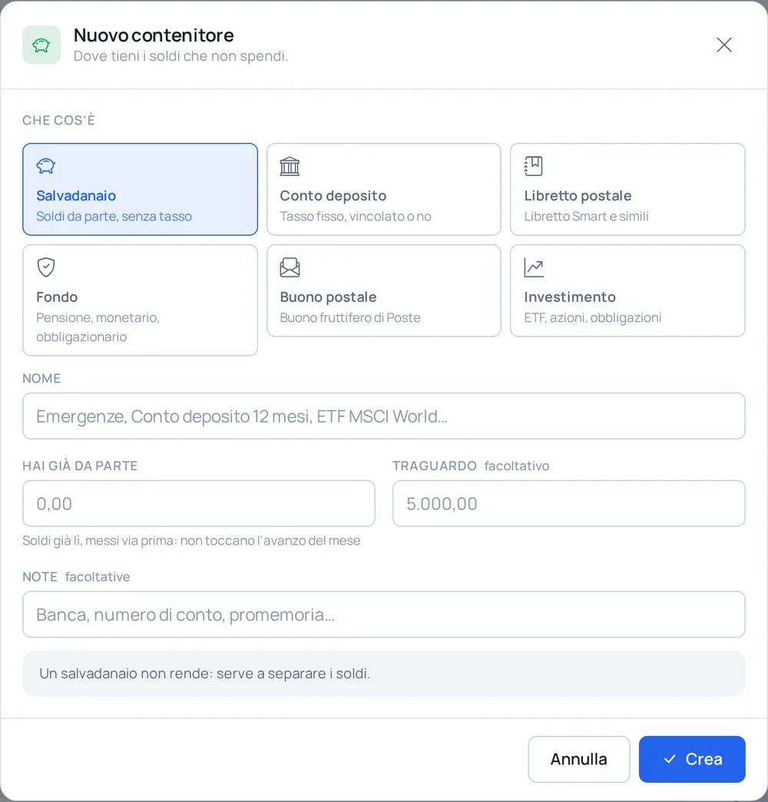Click the Crea button
Screen dimensions: 768x802
coord(692,759)
